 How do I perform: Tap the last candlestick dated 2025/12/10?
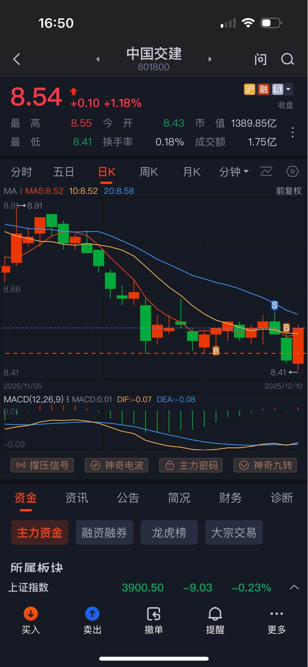click(x=298, y=347)
